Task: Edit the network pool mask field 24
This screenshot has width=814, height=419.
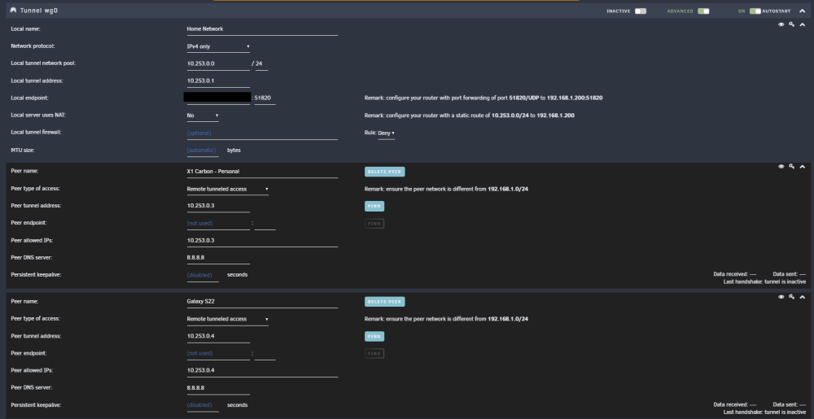Action: coord(261,63)
